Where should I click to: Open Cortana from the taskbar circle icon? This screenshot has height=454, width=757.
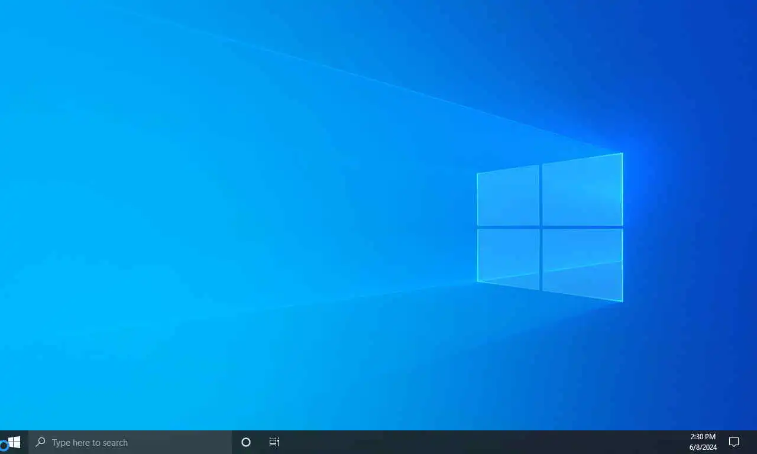pos(246,442)
